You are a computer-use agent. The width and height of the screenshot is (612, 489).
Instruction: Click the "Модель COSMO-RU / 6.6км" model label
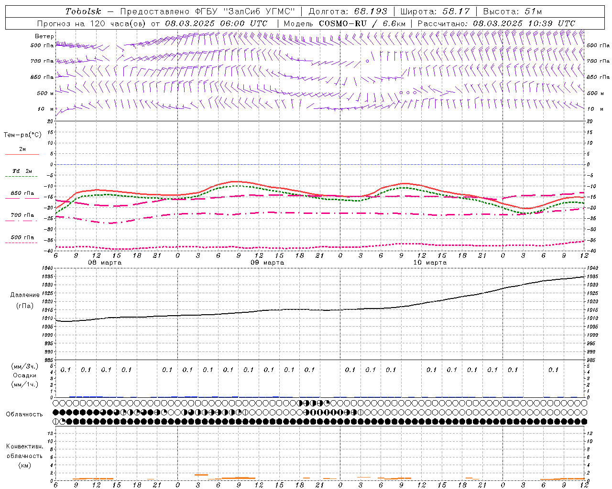point(345,23)
